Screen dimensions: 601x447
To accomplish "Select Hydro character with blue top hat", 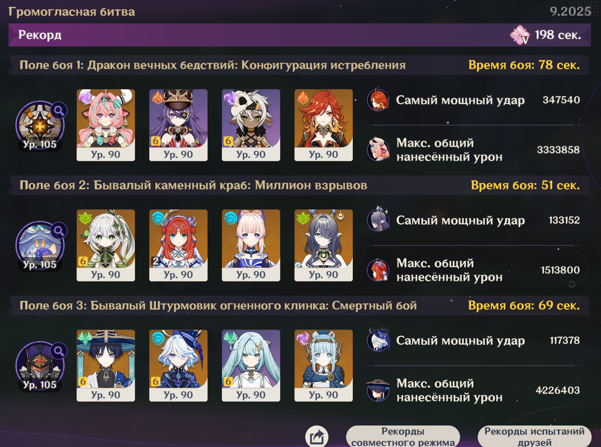I will [178, 365].
